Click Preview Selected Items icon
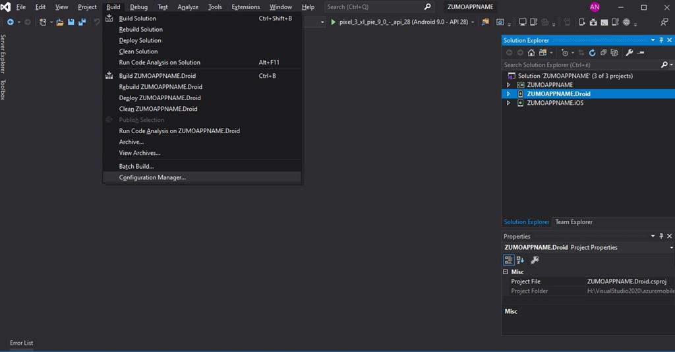 click(641, 53)
